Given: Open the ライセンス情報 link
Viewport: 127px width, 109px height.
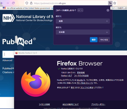Looking at the screenshot, I should coord(44,104).
